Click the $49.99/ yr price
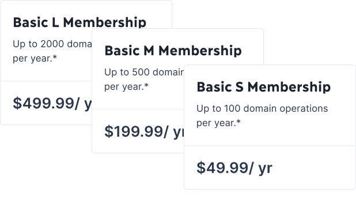356x223 pixels. [234, 168]
